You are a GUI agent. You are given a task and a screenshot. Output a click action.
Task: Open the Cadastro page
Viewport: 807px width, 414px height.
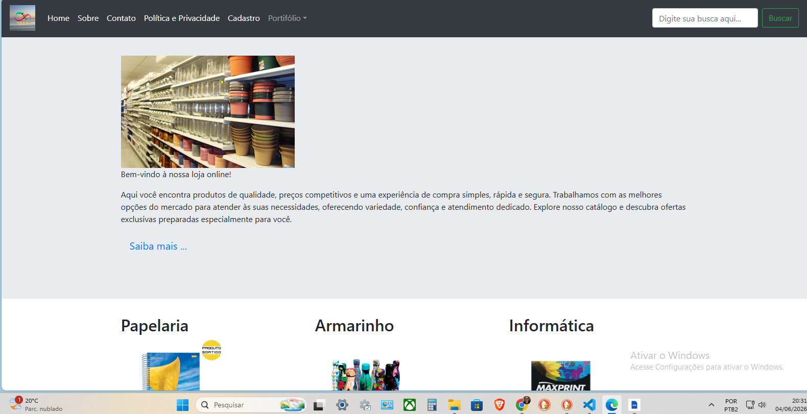click(x=244, y=18)
